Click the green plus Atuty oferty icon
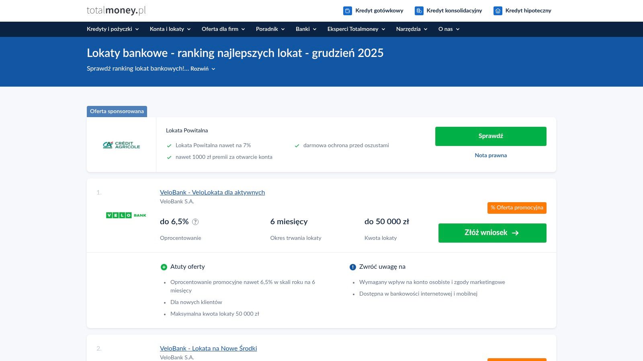This screenshot has height=361, width=643. (x=164, y=267)
